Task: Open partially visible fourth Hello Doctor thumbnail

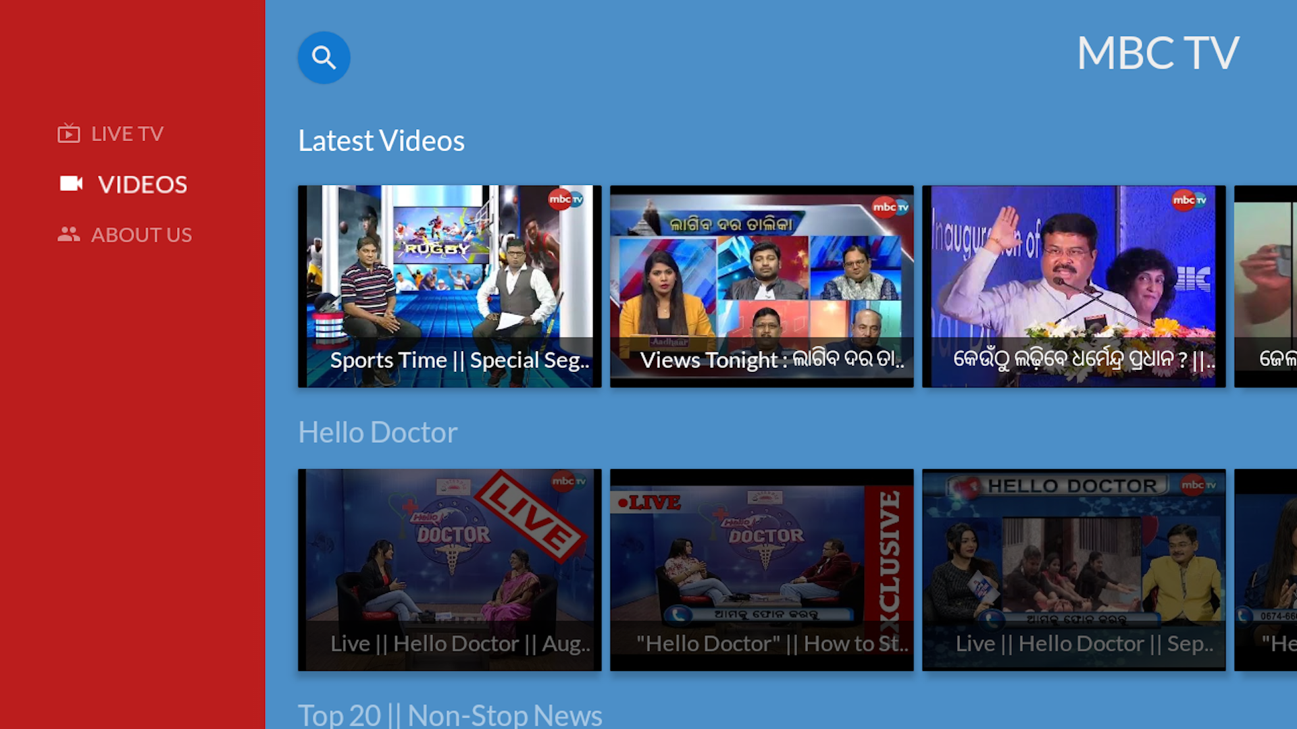Action: (1265, 569)
